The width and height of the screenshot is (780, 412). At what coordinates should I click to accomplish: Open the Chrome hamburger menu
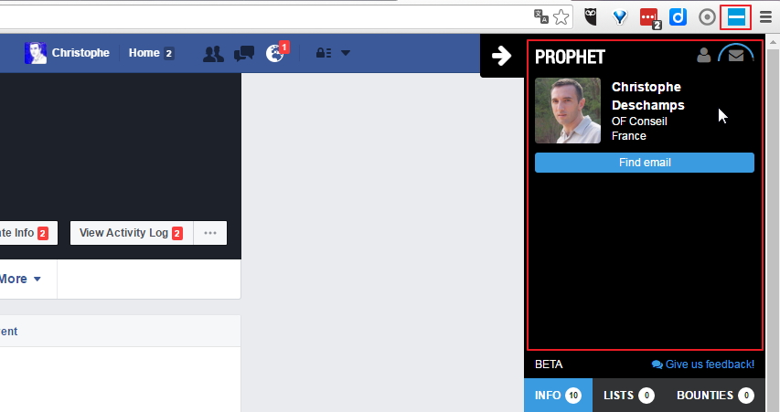click(765, 16)
